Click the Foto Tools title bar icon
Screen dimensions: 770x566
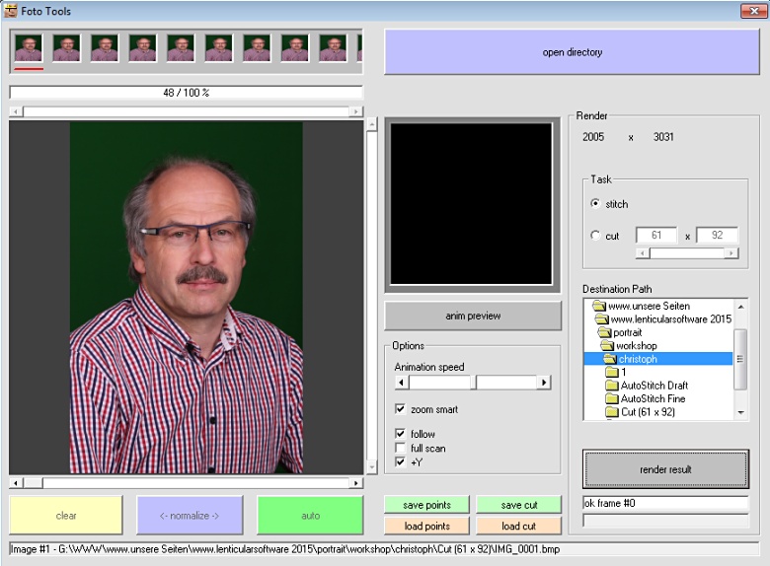point(11,11)
